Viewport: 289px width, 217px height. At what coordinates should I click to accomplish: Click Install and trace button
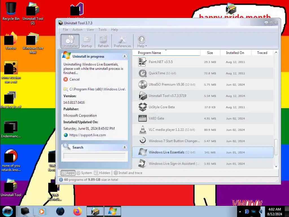(128, 173)
